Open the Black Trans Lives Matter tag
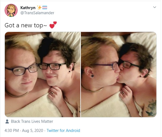Screen dimensions: 162x137 coord(32,121)
